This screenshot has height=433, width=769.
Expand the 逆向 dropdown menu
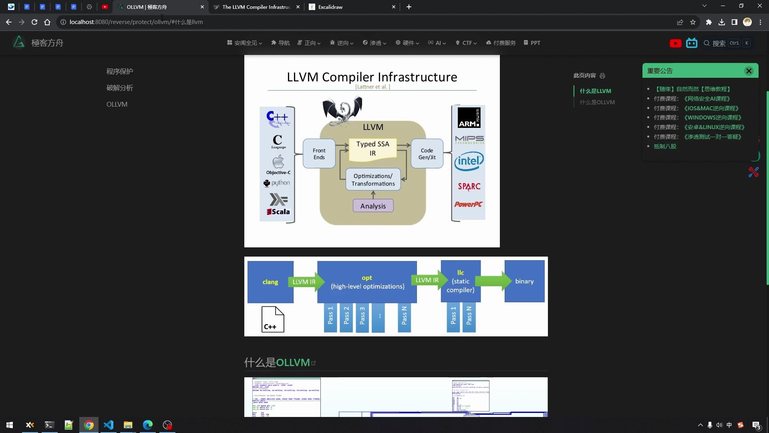click(x=342, y=43)
